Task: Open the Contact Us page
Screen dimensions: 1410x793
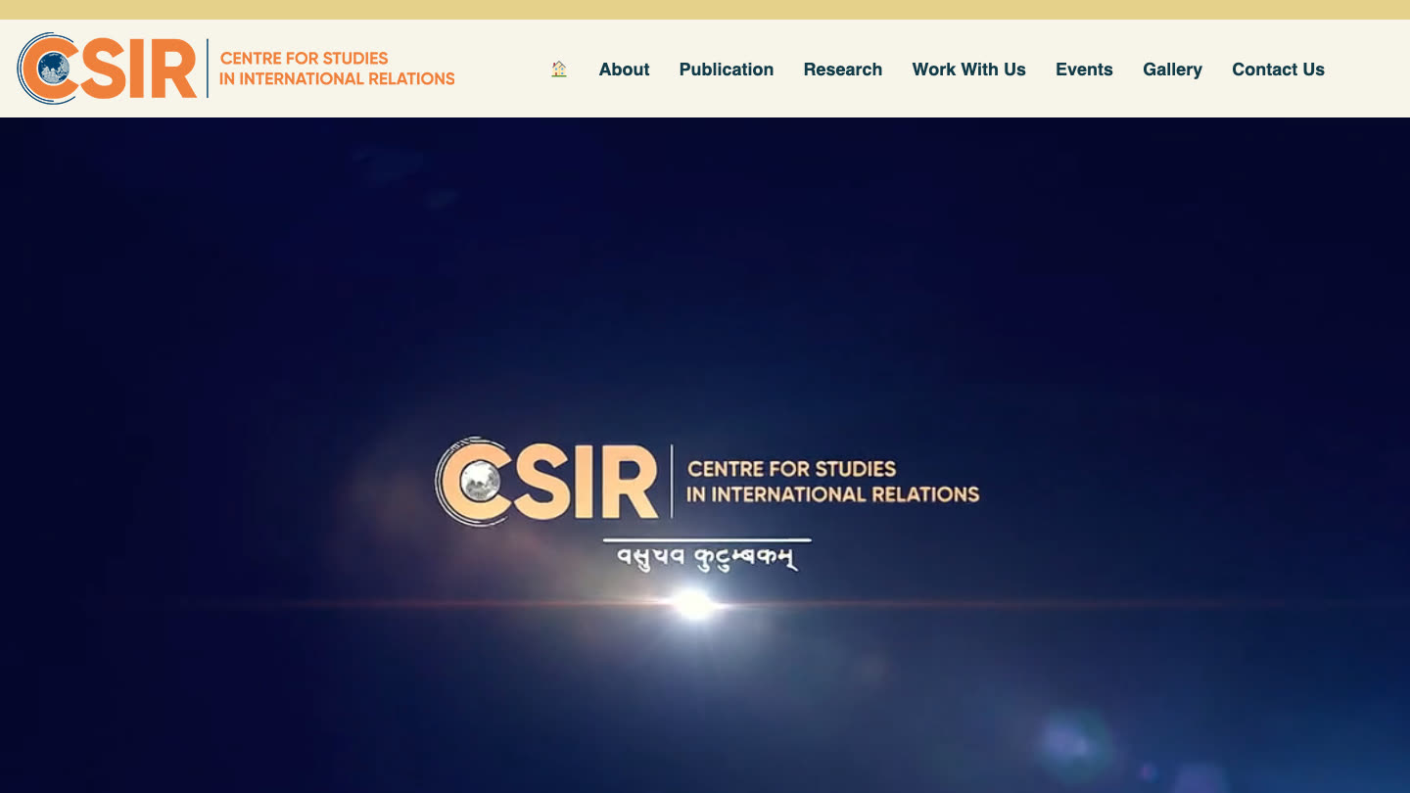Action: point(1278,70)
